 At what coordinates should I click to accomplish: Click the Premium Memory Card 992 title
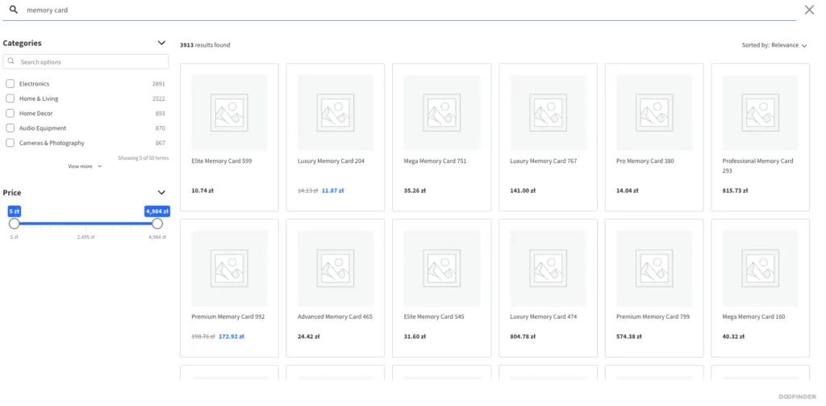(228, 317)
